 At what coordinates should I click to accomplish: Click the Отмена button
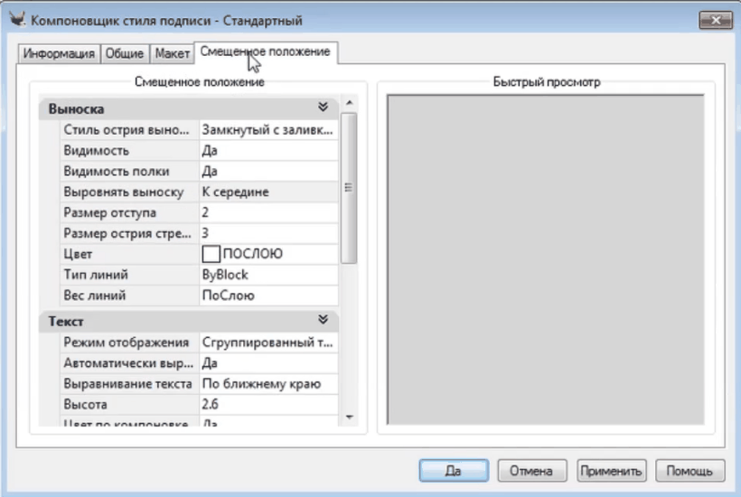tap(531, 471)
